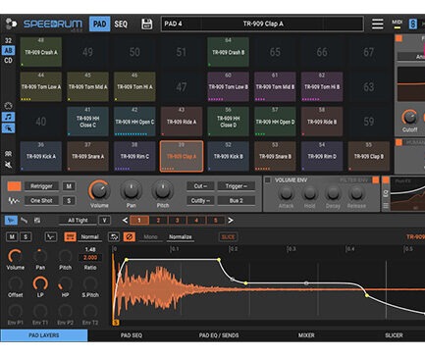
Task: Click the layer link icon
Action: pos(25,221)
